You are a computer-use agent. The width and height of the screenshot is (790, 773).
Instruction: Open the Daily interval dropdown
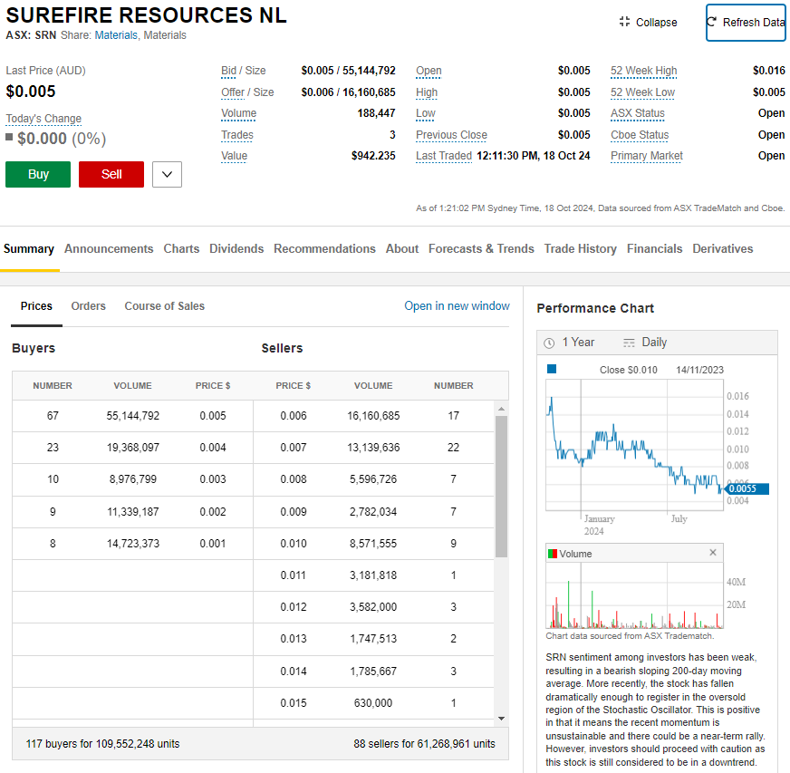[x=645, y=343]
